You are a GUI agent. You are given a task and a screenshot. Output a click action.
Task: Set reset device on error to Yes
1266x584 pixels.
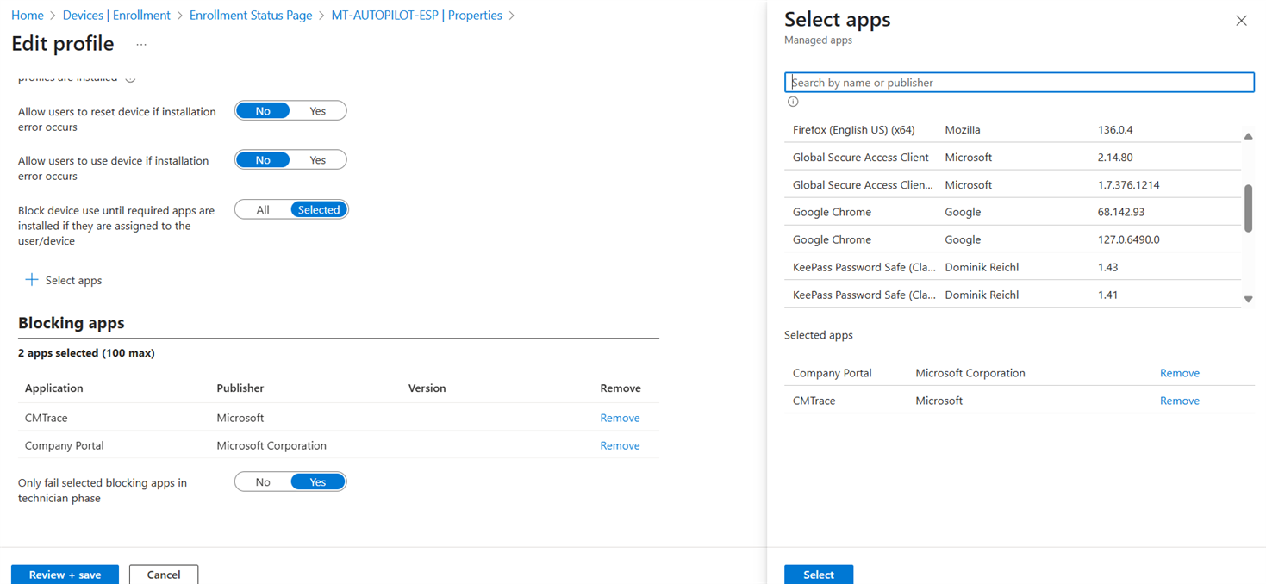coord(318,111)
